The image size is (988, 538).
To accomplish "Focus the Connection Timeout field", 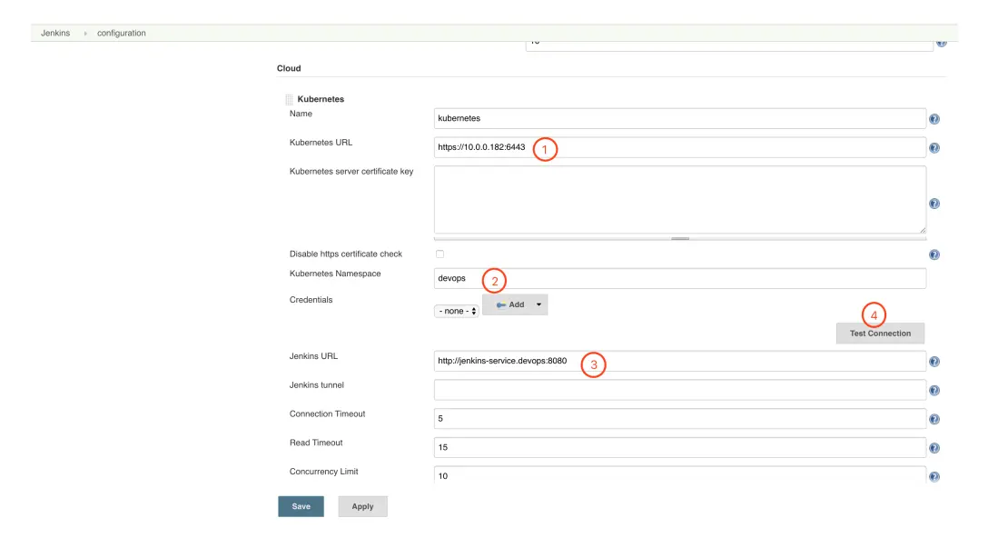I will click(x=680, y=418).
